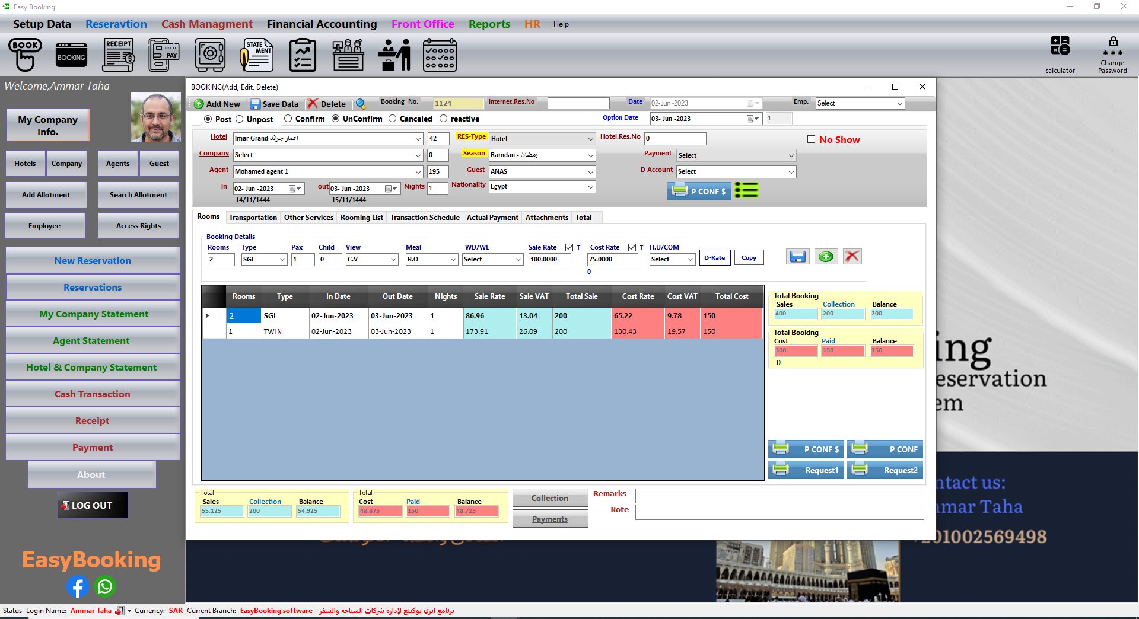The image size is (1139, 619).
Task: Open the Book hand-pointer toolbar icon
Action: click(25, 55)
